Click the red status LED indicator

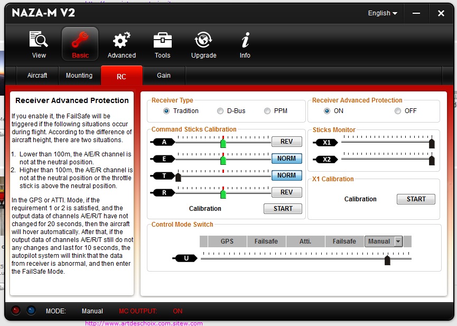click(16, 310)
